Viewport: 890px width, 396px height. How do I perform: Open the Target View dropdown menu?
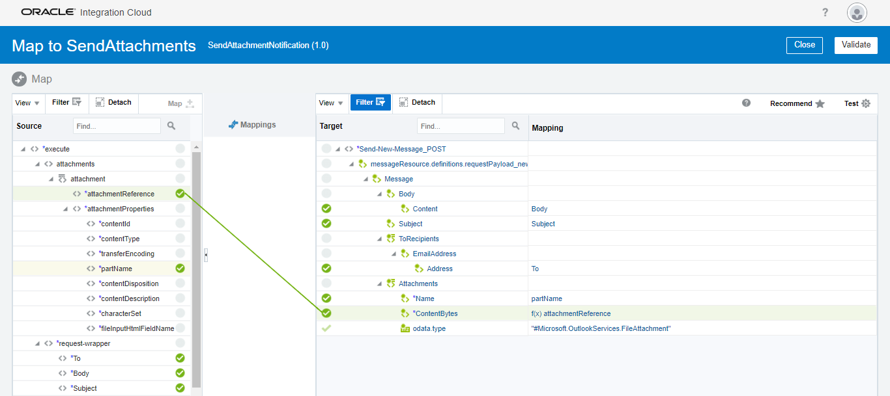[331, 103]
